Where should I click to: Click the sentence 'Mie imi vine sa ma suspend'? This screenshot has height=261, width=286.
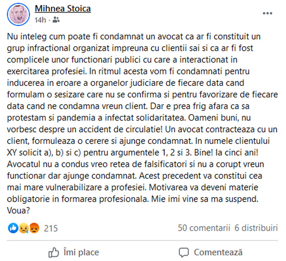[x=205, y=199]
